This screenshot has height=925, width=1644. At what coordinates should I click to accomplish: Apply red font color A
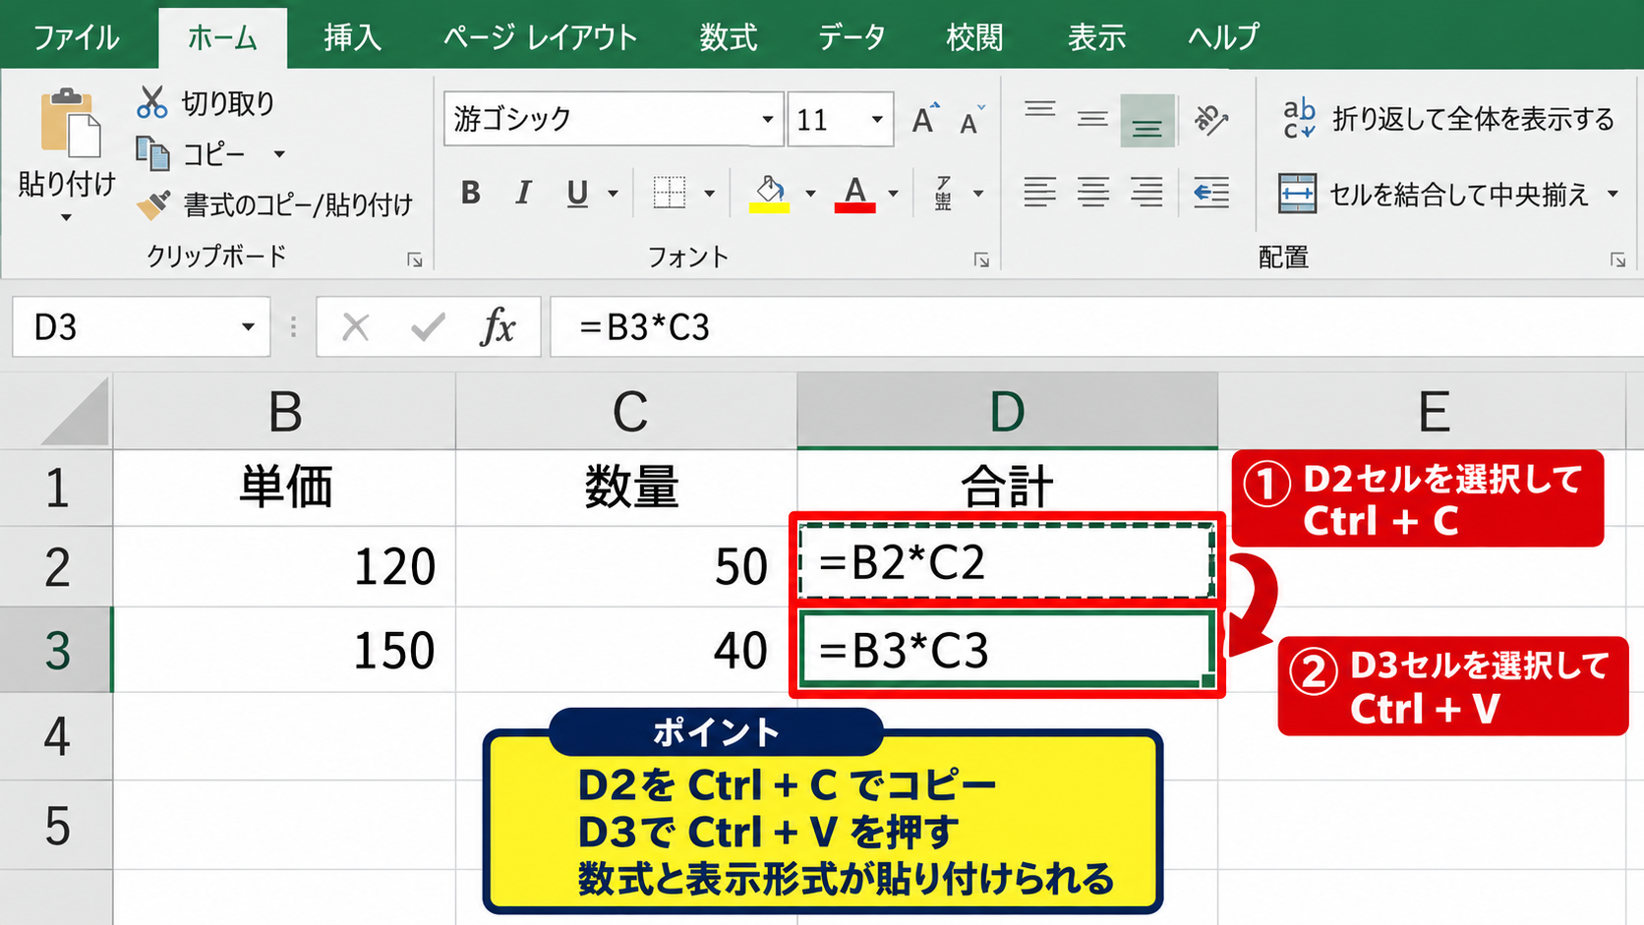point(855,193)
